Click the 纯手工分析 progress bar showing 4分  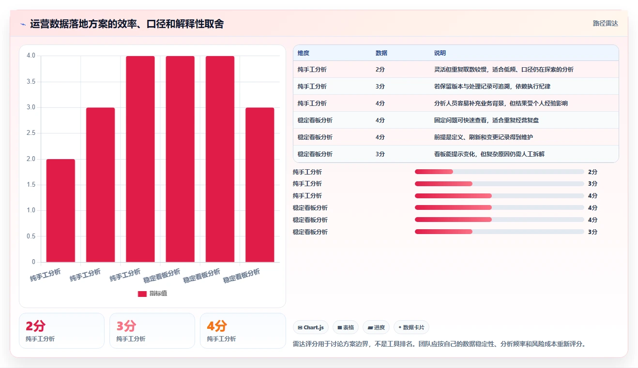click(x=500, y=196)
